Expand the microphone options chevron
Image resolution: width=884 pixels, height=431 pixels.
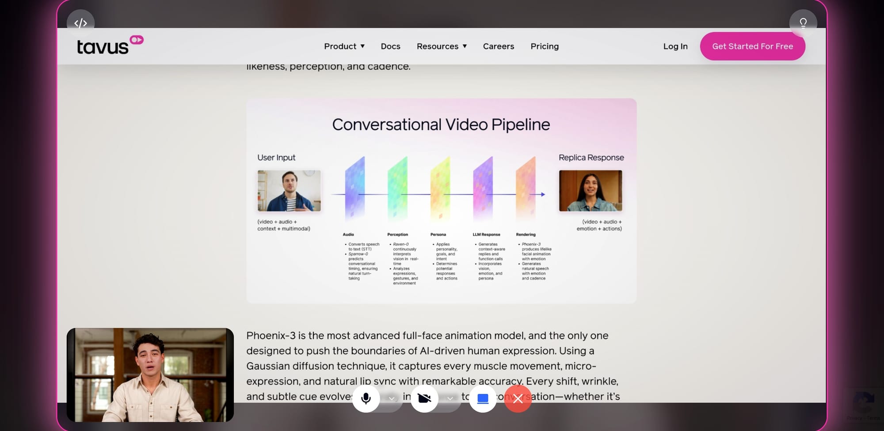391,398
